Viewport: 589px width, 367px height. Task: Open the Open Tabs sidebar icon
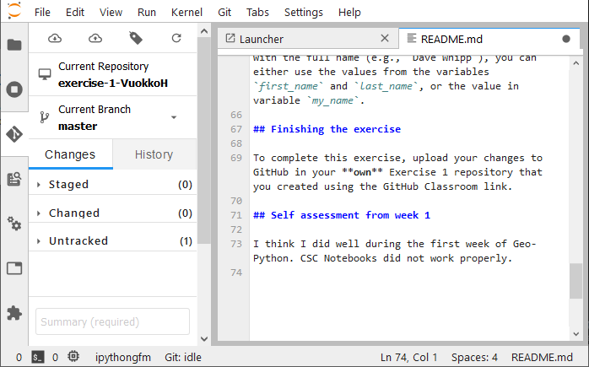tap(14, 268)
